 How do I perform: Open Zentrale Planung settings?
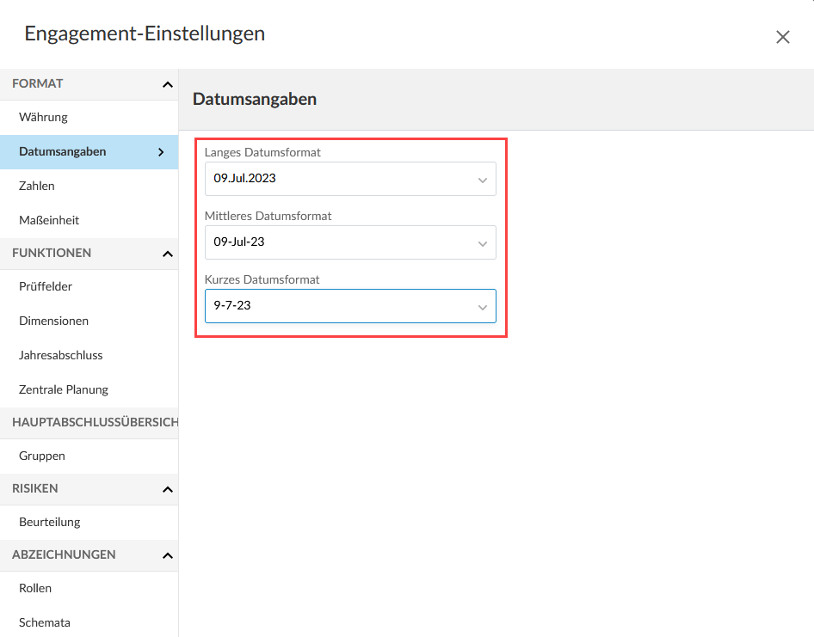click(89, 389)
